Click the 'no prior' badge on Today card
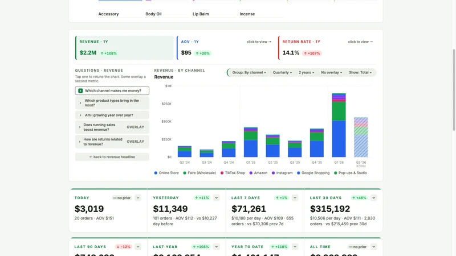Screen dimensions: 456x256 [122, 198]
